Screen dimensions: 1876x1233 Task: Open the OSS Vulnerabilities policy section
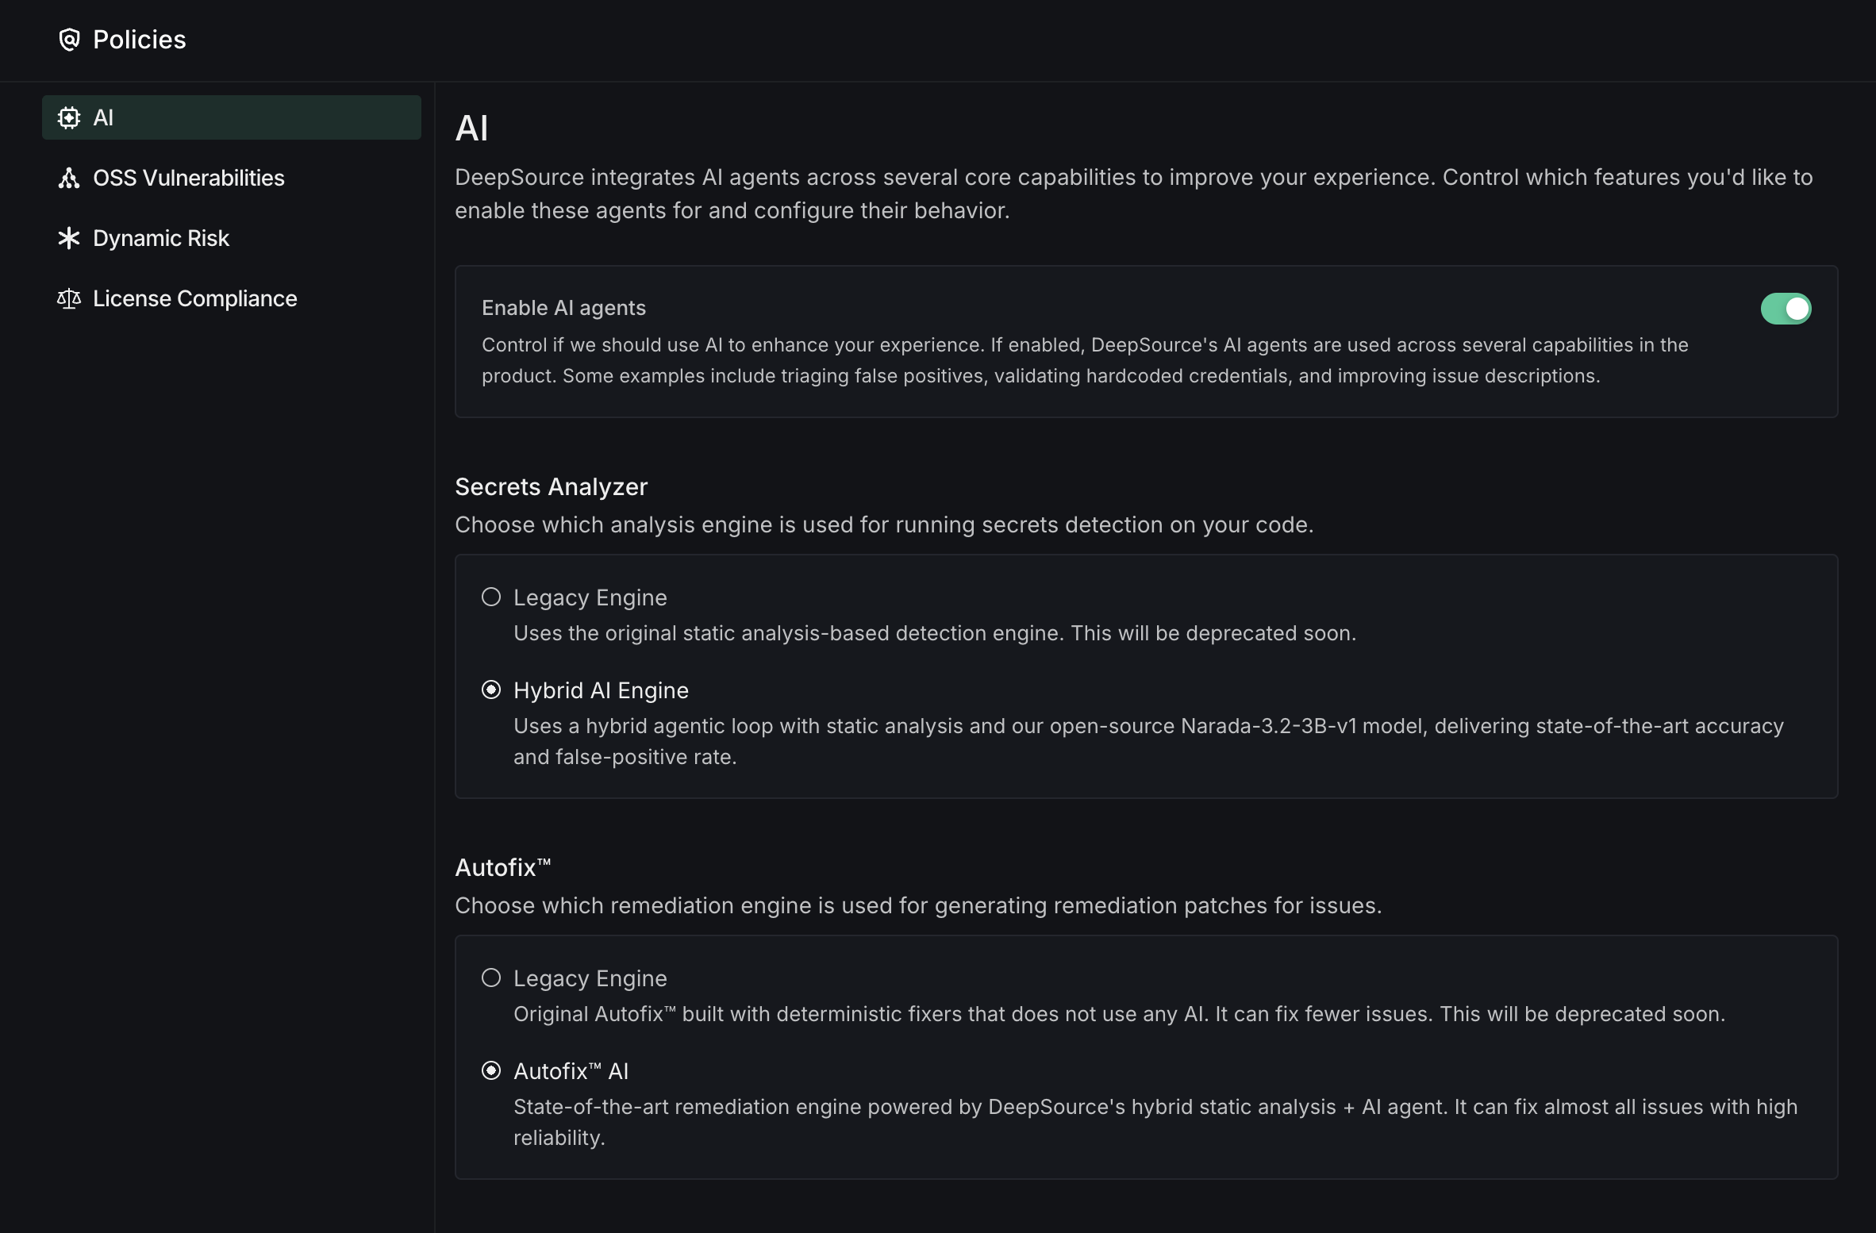tap(188, 178)
